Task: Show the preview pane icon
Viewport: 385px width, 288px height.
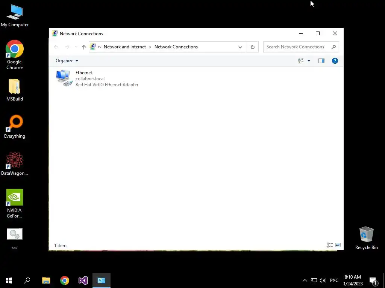Action: 321,61
